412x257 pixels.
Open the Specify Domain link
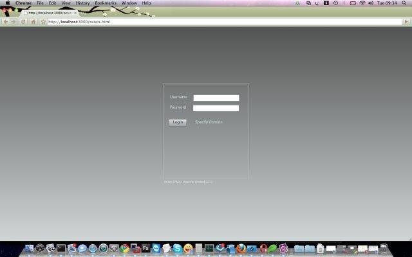pos(209,122)
